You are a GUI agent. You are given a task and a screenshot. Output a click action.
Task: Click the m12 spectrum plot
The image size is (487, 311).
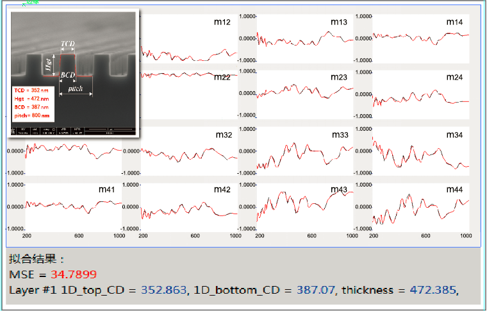[189, 39]
